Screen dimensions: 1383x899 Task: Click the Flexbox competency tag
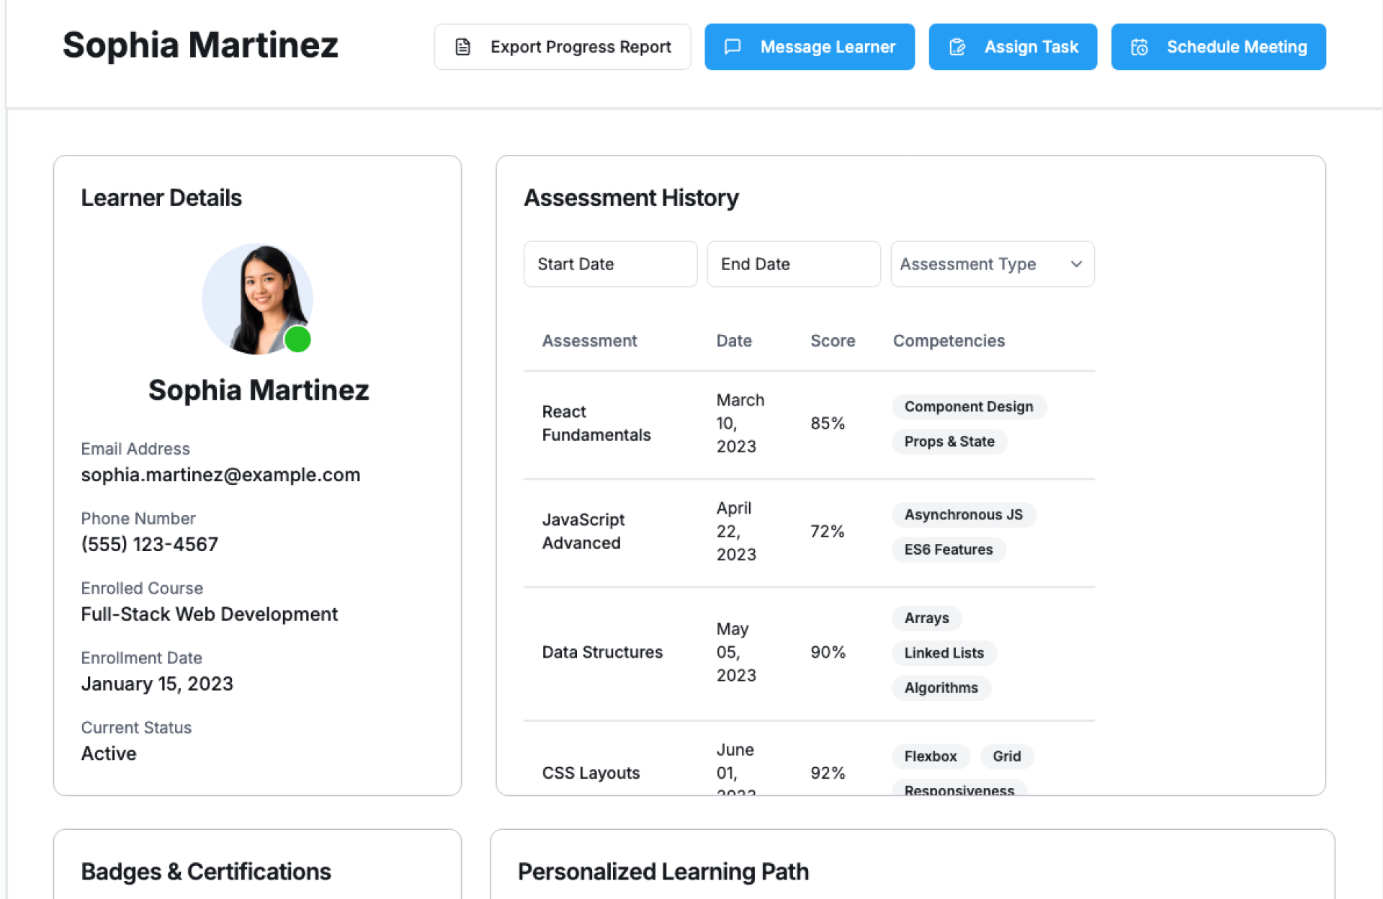point(930,756)
